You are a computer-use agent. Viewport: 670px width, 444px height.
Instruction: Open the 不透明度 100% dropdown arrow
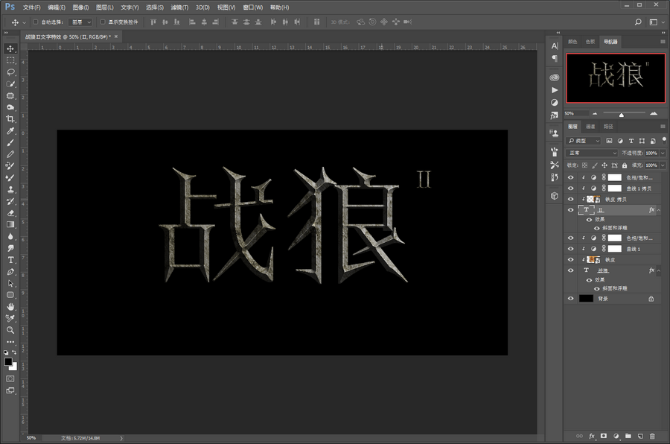click(663, 153)
